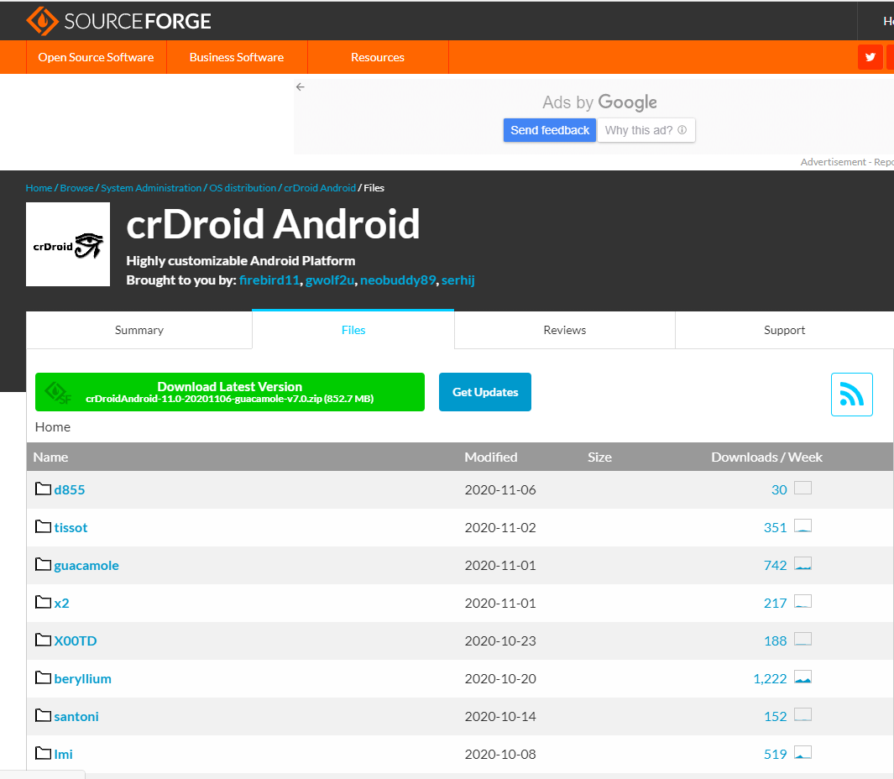Switch to the Files tab
Viewport: 894px width, 779px height.
pos(353,330)
